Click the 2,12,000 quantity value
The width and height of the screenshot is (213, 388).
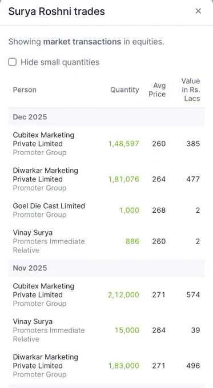coord(123,295)
